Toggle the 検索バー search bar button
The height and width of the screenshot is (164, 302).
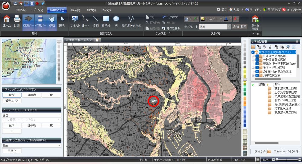(28, 21)
